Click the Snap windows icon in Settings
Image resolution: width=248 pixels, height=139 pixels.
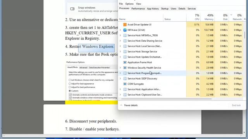pos(72,9)
